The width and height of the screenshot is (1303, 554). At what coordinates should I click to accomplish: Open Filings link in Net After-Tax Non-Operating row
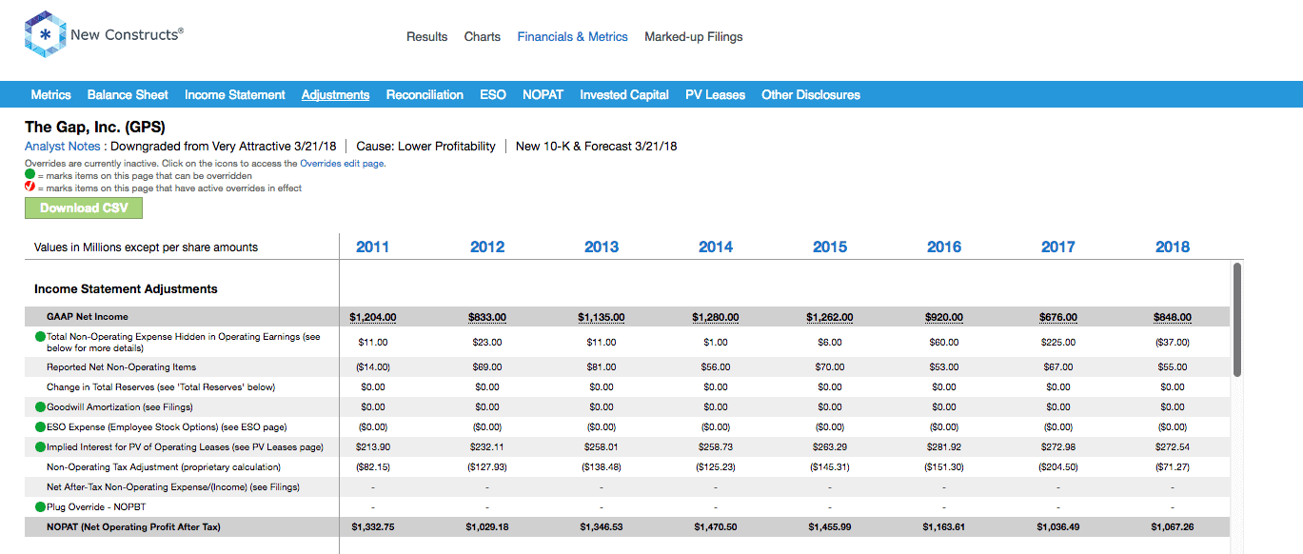coord(284,487)
